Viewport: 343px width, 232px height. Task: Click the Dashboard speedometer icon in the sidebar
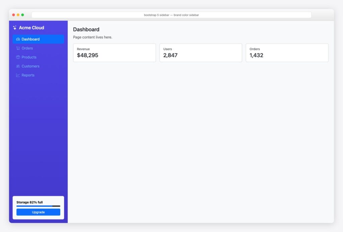pos(18,39)
